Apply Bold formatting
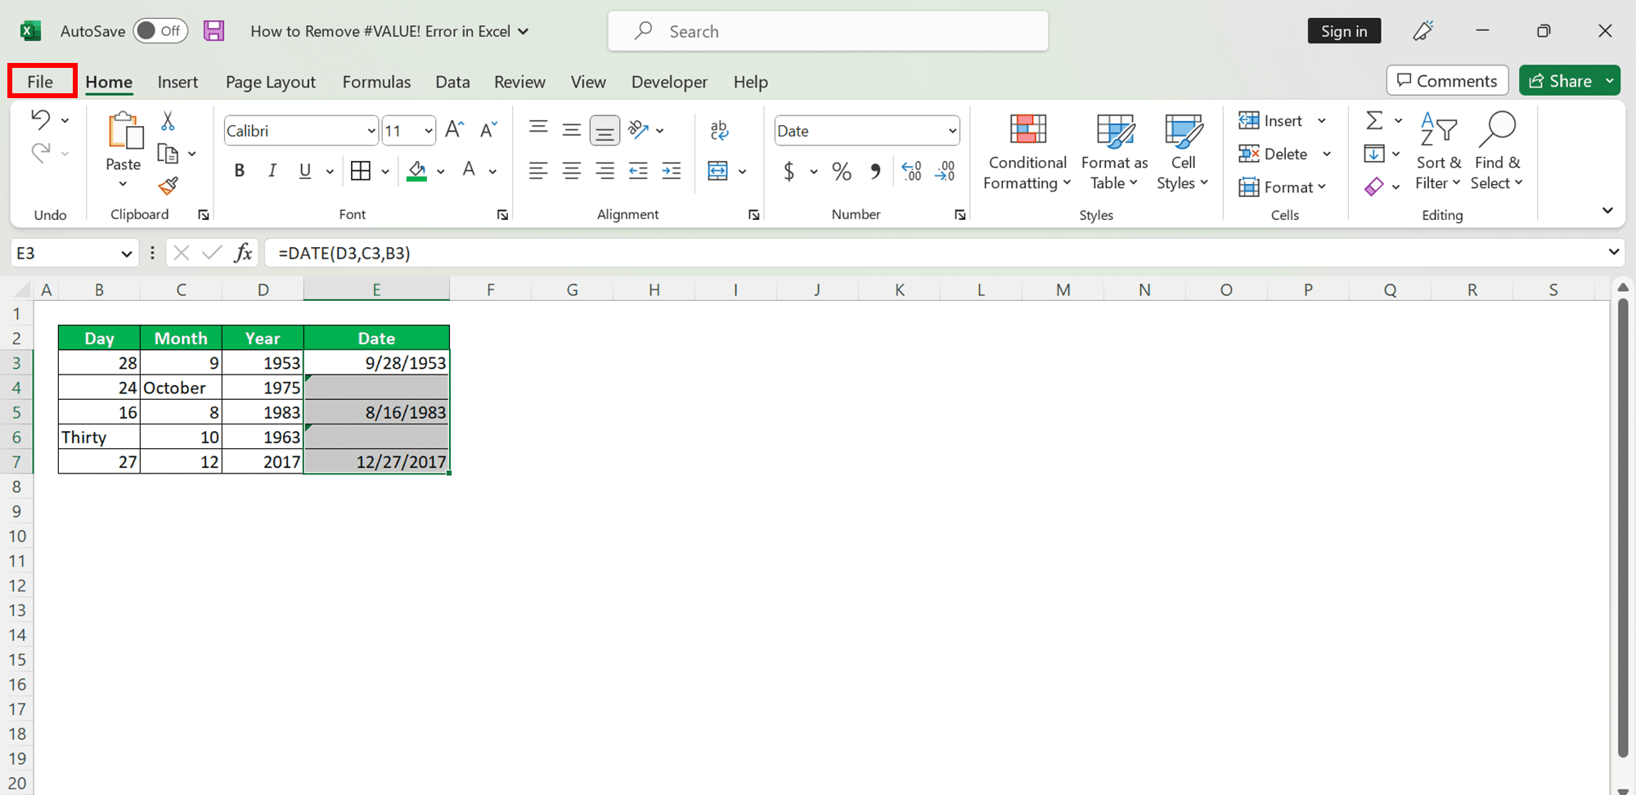This screenshot has width=1636, height=795. pos(239,171)
